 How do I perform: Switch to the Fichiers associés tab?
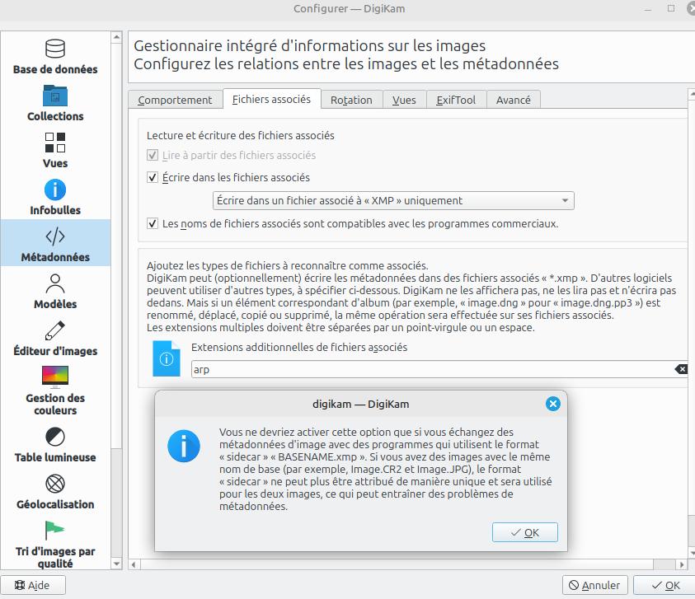pyautogui.click(x=271, y=99)
